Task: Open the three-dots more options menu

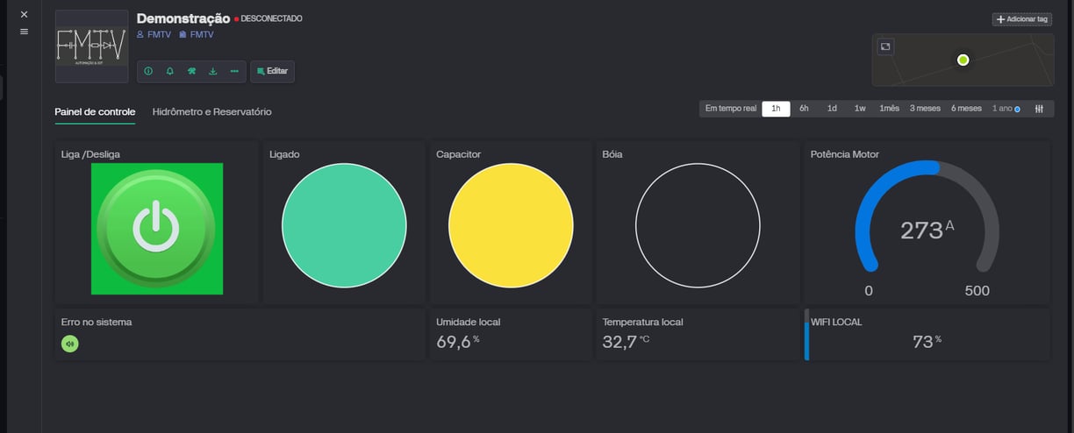Action: (234, 71)
